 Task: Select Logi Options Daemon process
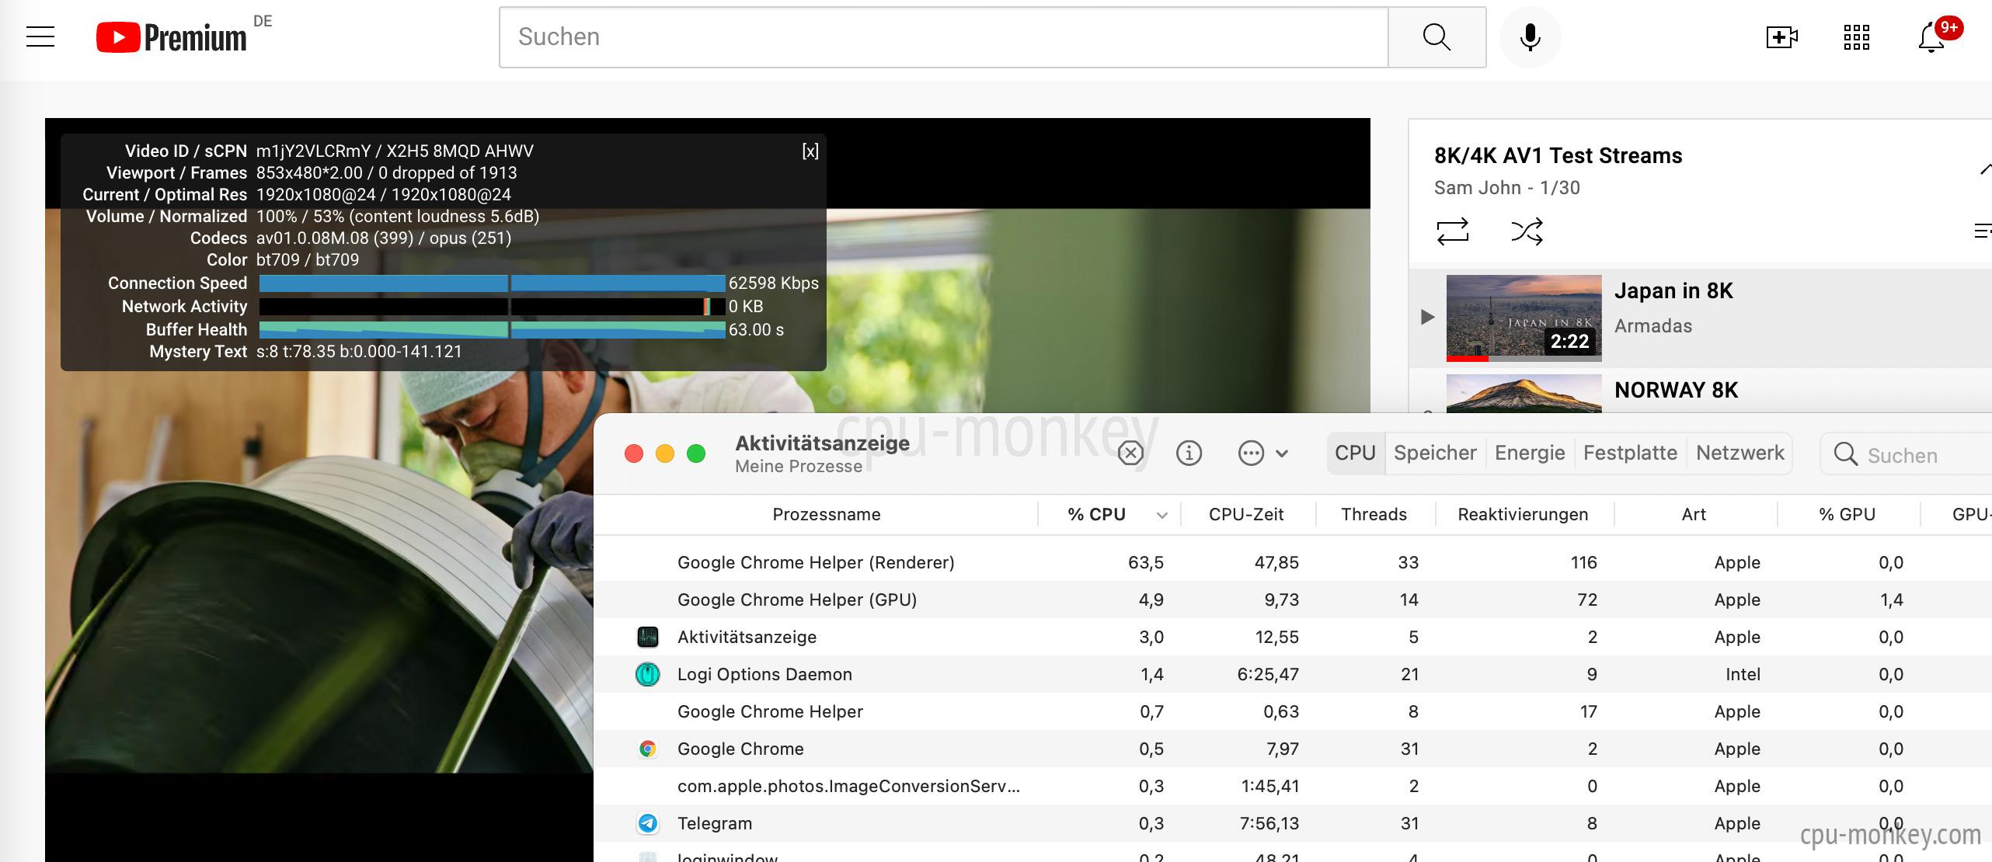(1293, 674)
